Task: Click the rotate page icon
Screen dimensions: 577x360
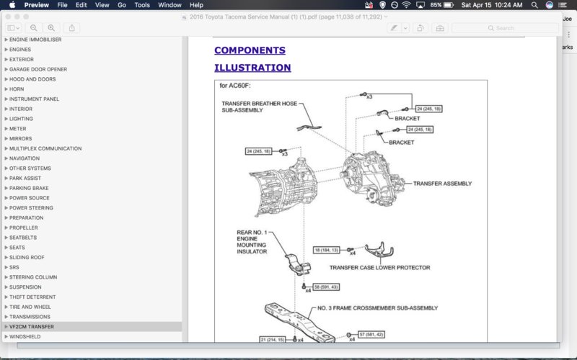Action: (x=420, y=28)
